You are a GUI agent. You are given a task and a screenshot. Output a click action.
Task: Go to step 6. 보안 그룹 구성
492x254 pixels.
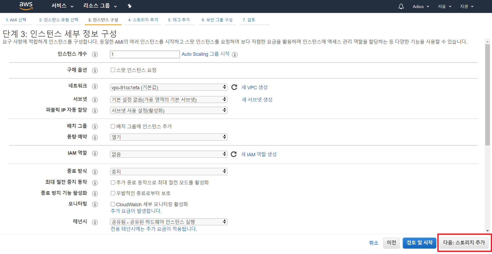tap(217, 20)
